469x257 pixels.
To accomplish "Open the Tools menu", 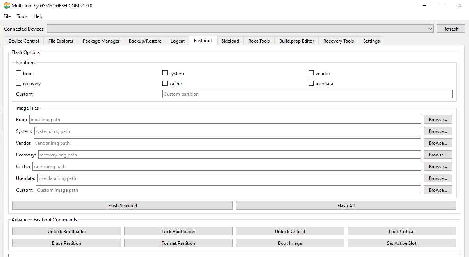I will click(x=22, y=16).
